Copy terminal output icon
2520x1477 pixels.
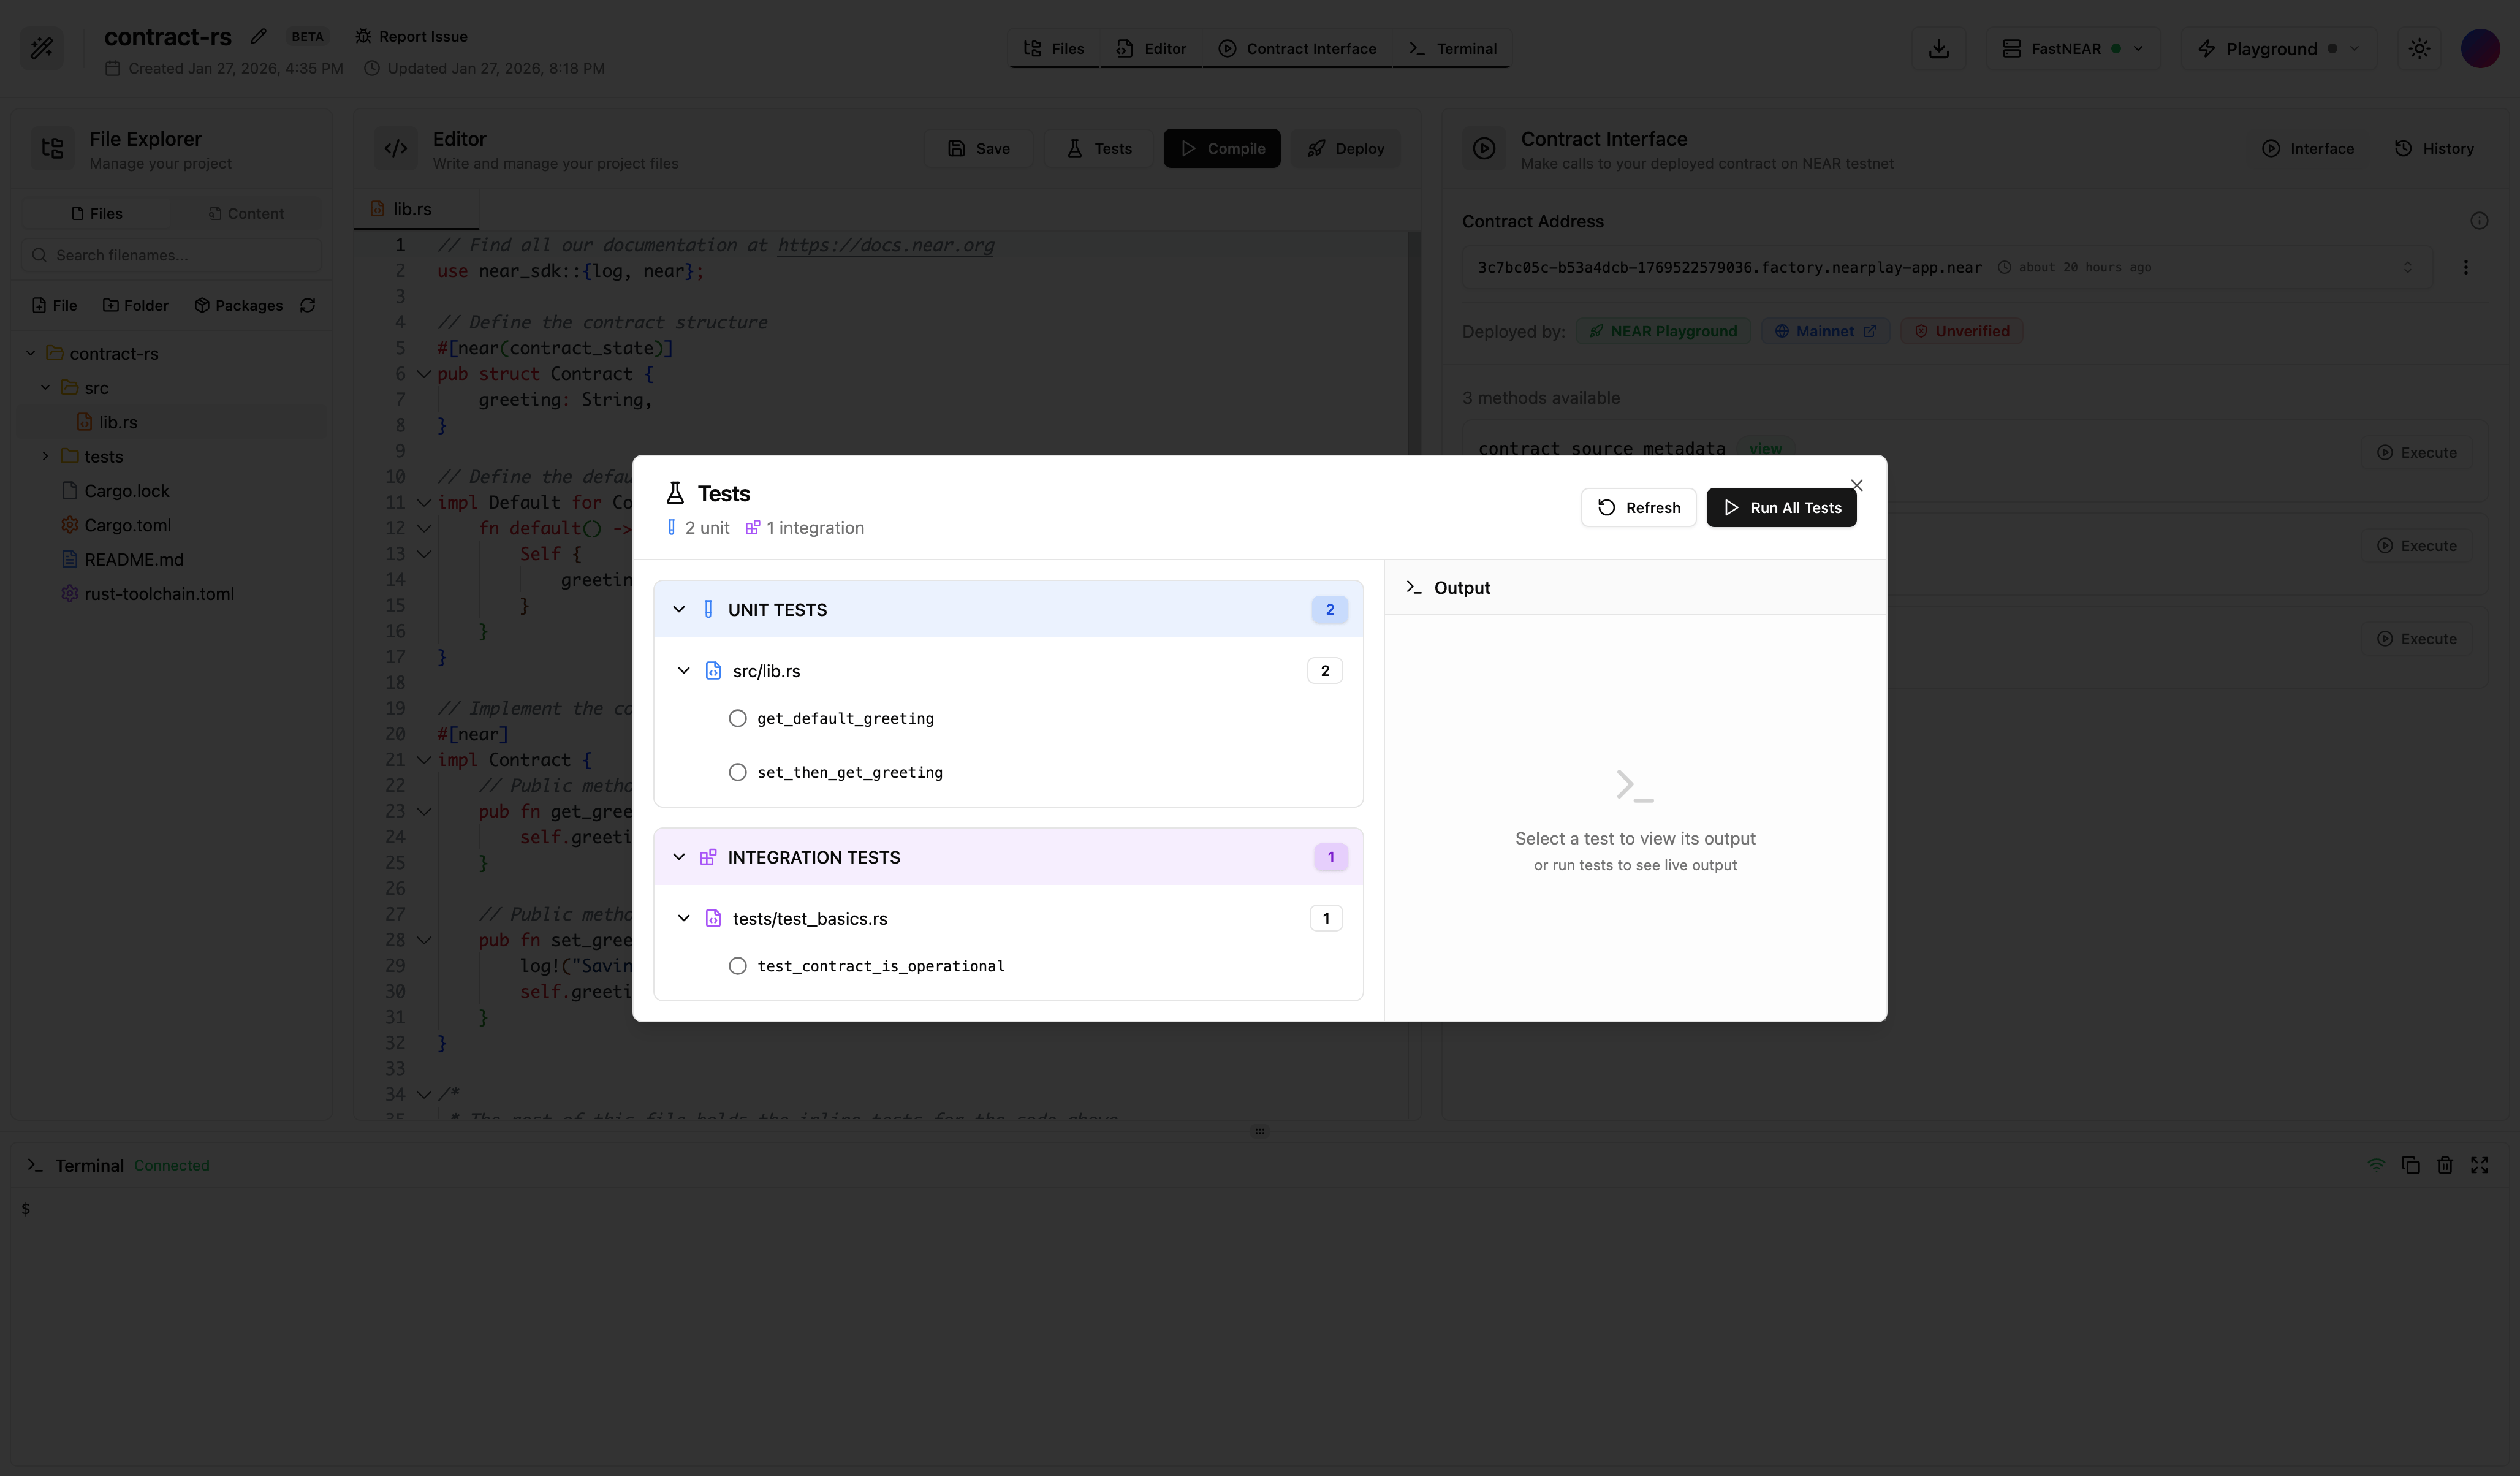point(2411,1165)
